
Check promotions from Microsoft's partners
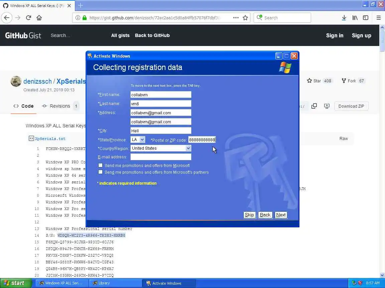[x=100, y=172]
